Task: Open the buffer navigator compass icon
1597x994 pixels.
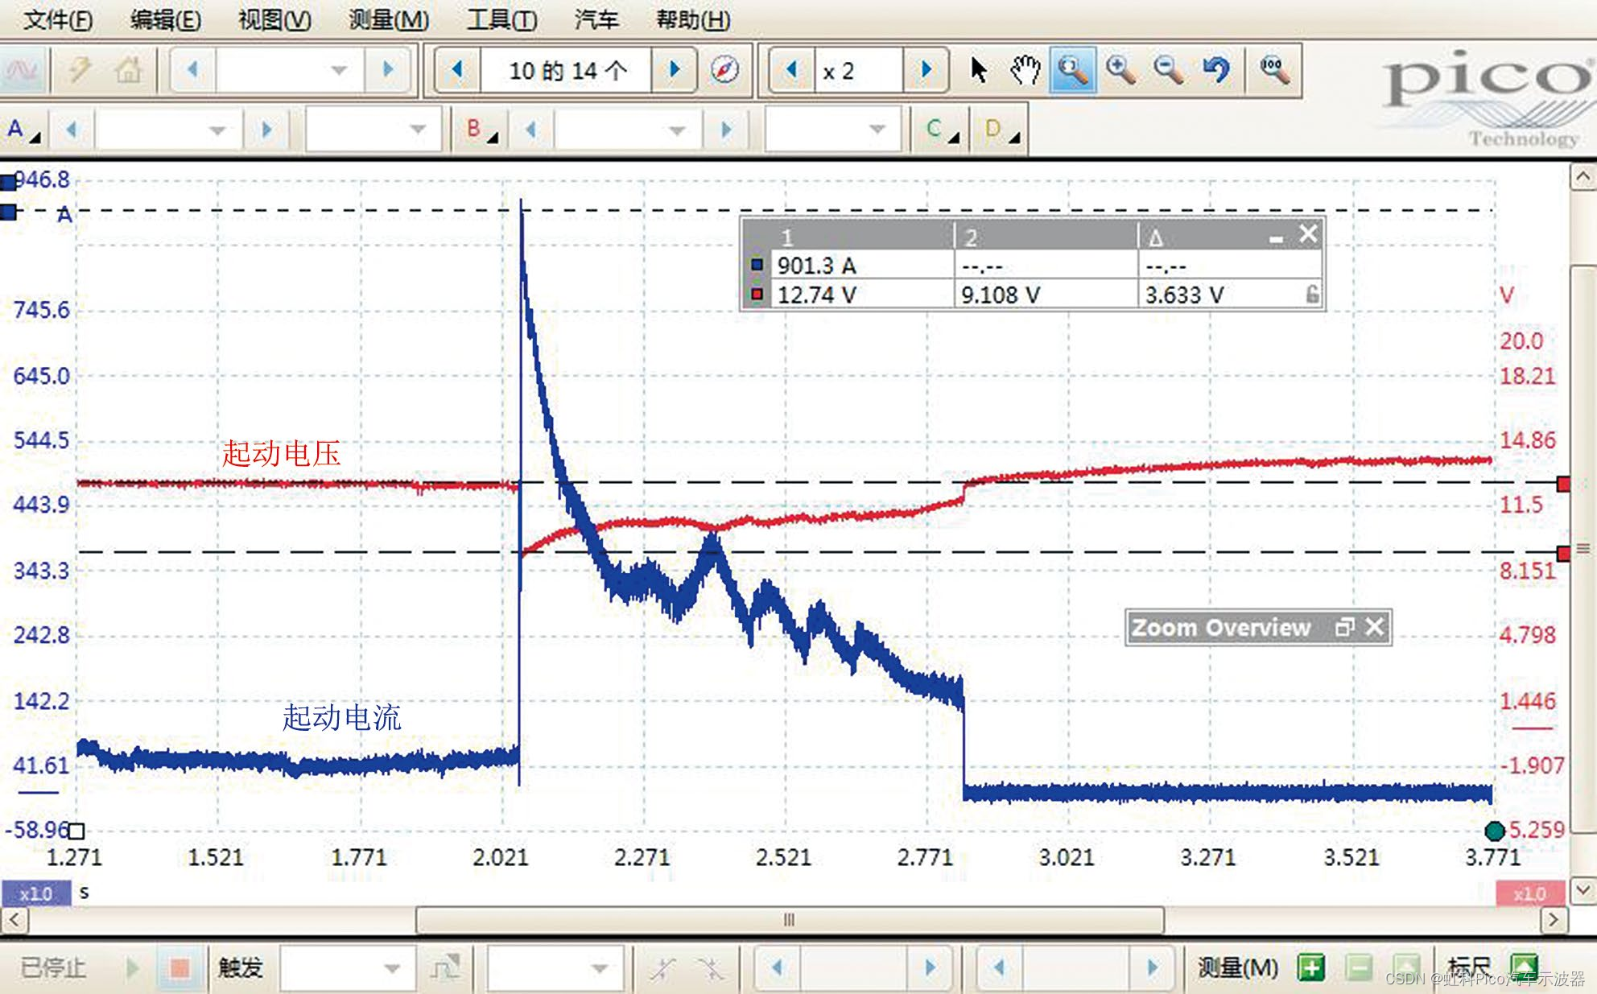Action: [724, 71]
